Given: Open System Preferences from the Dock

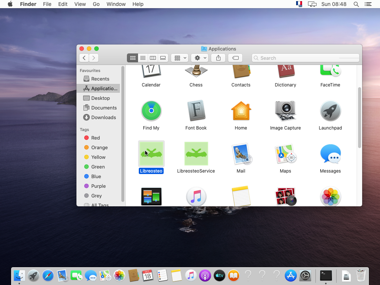Looking at the screenshot, I should pyautogui.click(x=305, y=276).
